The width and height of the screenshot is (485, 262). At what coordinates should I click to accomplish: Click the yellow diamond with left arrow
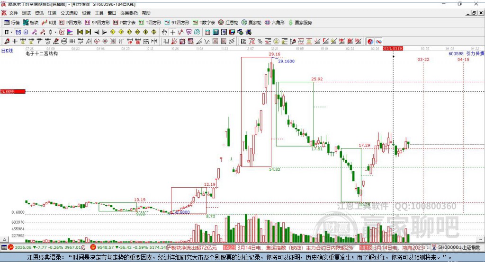(x=113, y=32)
